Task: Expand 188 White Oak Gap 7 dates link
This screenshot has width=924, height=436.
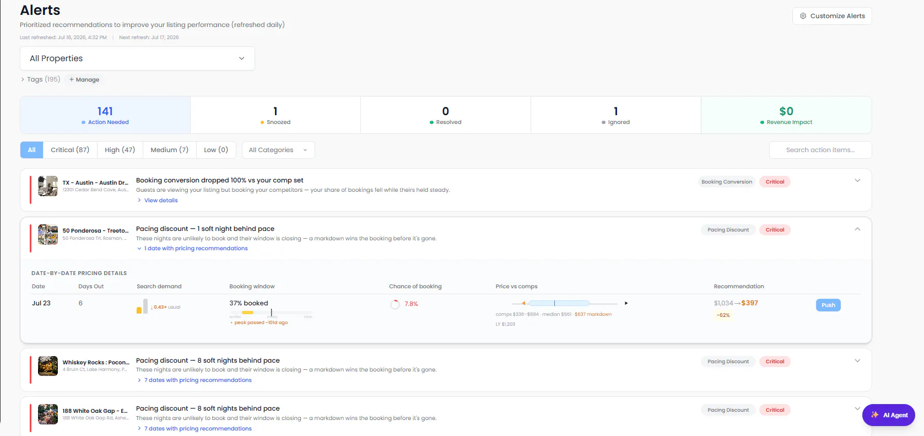Action: click(194, 429)
